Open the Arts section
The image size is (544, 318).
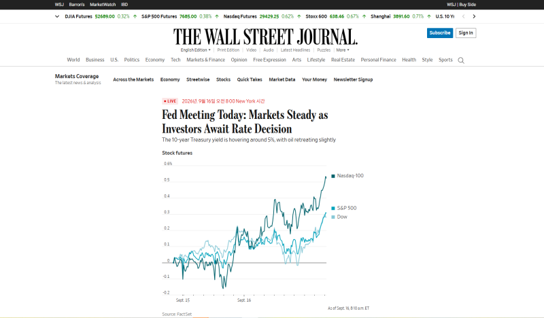[296, 60]
